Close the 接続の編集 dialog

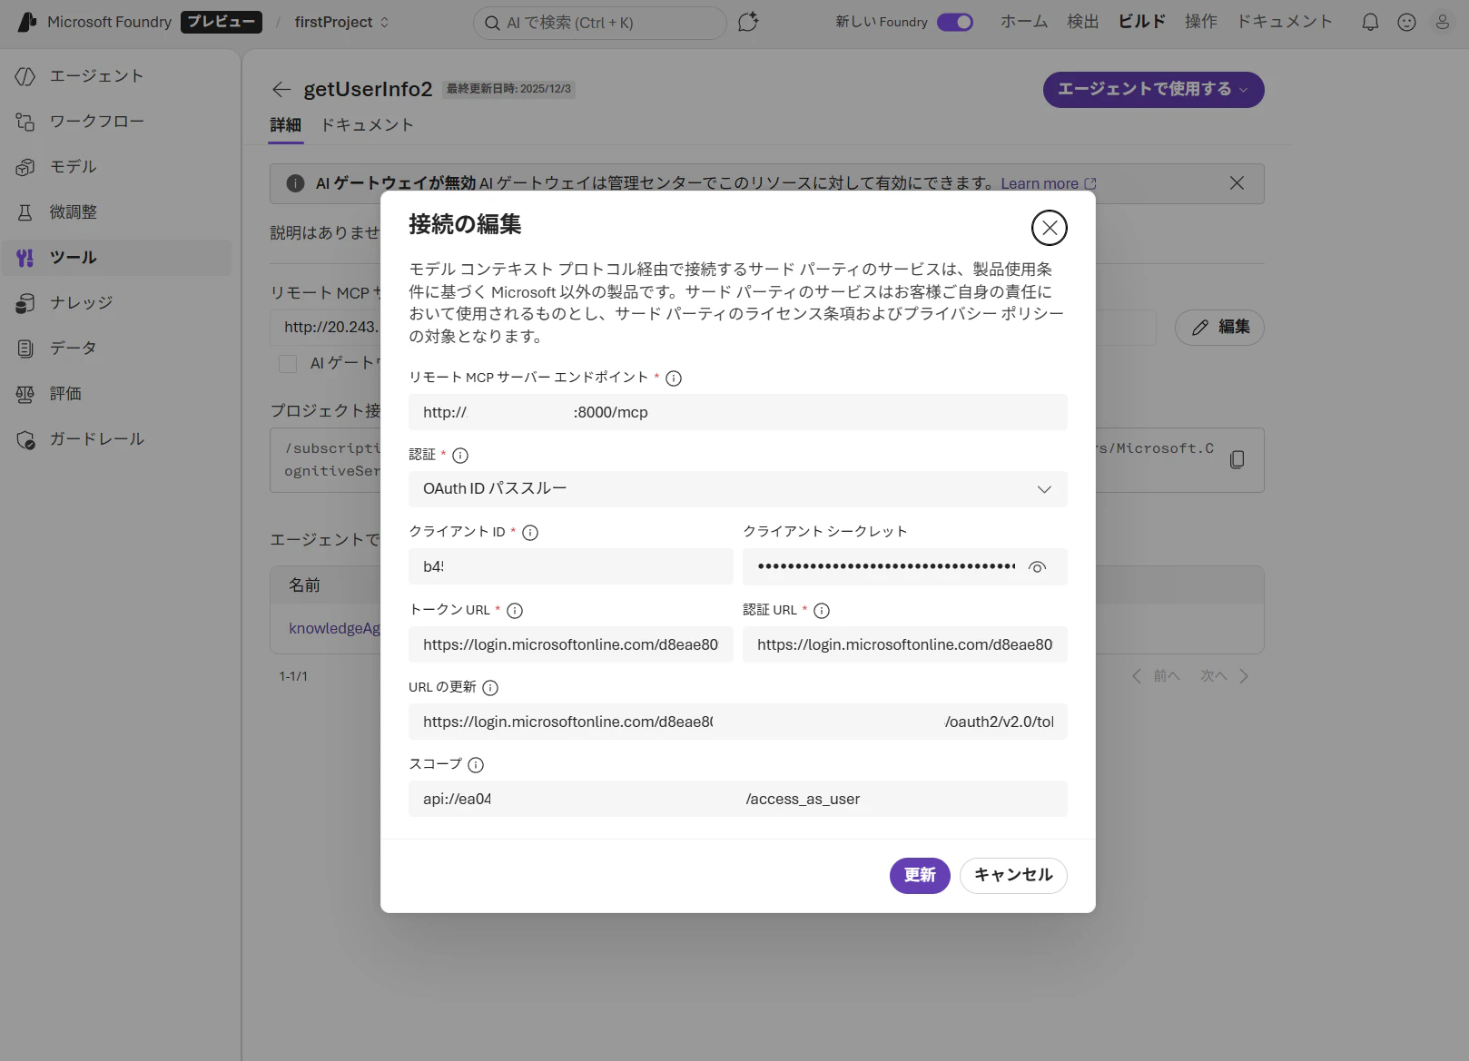point(1049,228)
